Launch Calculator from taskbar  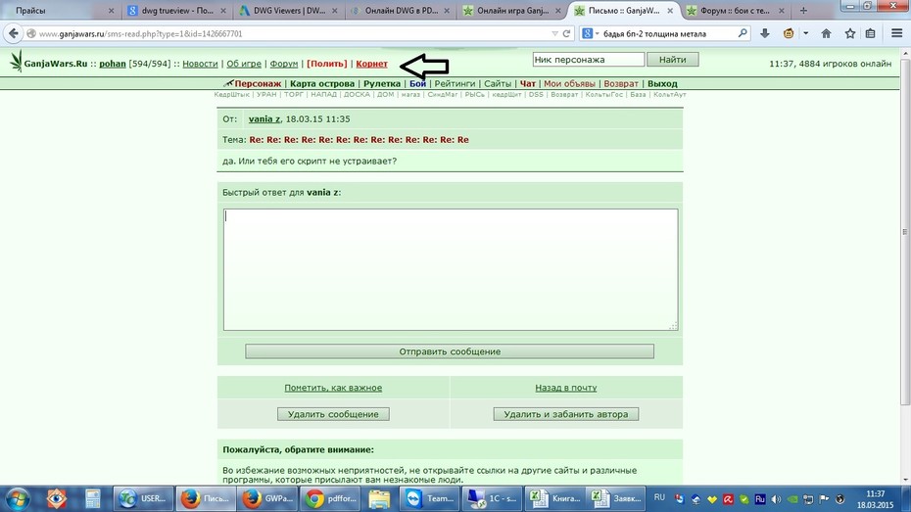coord(92,498)
